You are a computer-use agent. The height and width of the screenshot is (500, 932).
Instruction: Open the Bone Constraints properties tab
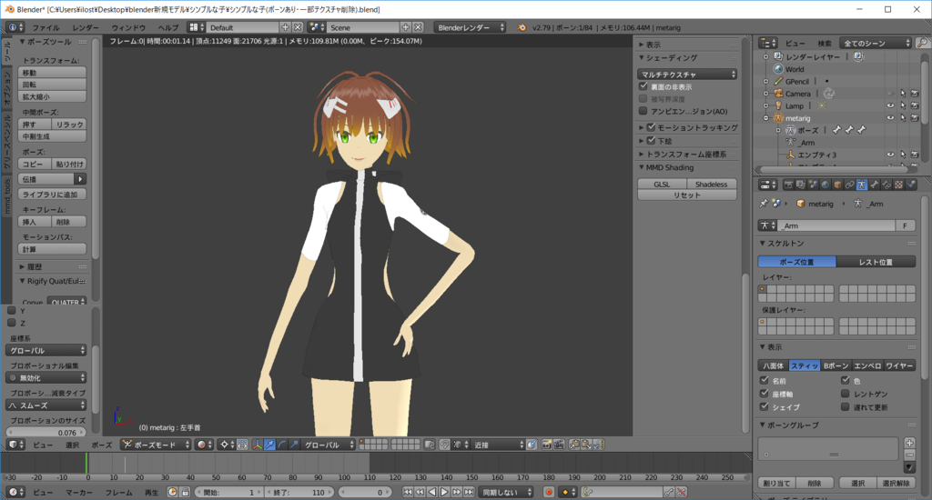[x=886, y=185]
